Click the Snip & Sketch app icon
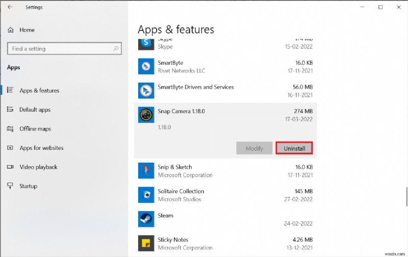408x257 pixels. click(x=146, y=170)
